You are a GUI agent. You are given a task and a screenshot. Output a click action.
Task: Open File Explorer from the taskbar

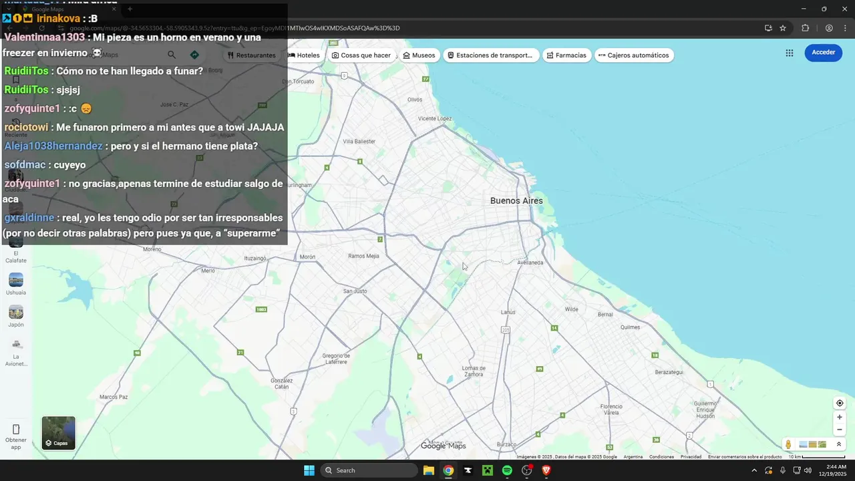tap(429, 470)
